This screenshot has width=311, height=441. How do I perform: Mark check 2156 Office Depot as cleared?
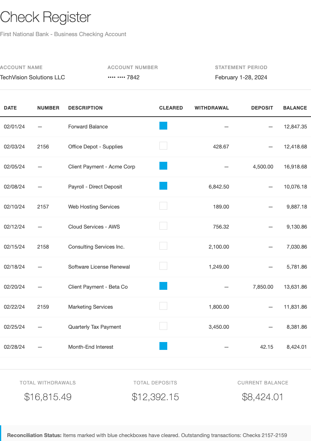[163, 145]
